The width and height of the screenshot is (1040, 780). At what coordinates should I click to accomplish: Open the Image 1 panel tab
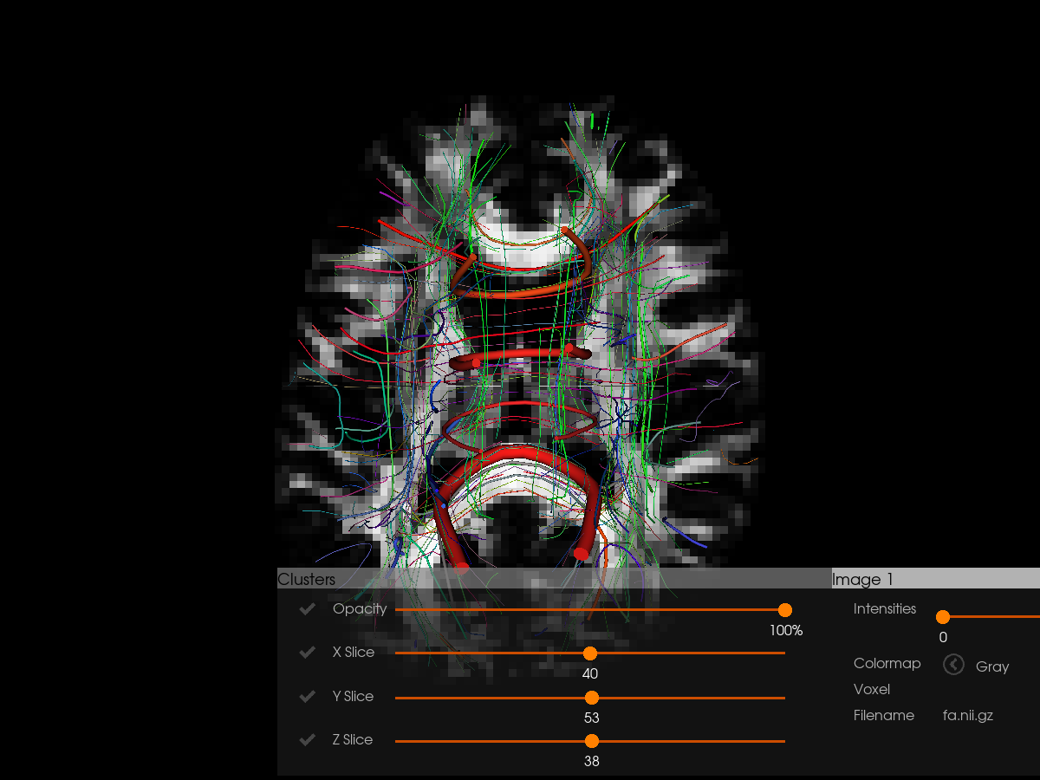coord(862,579)
